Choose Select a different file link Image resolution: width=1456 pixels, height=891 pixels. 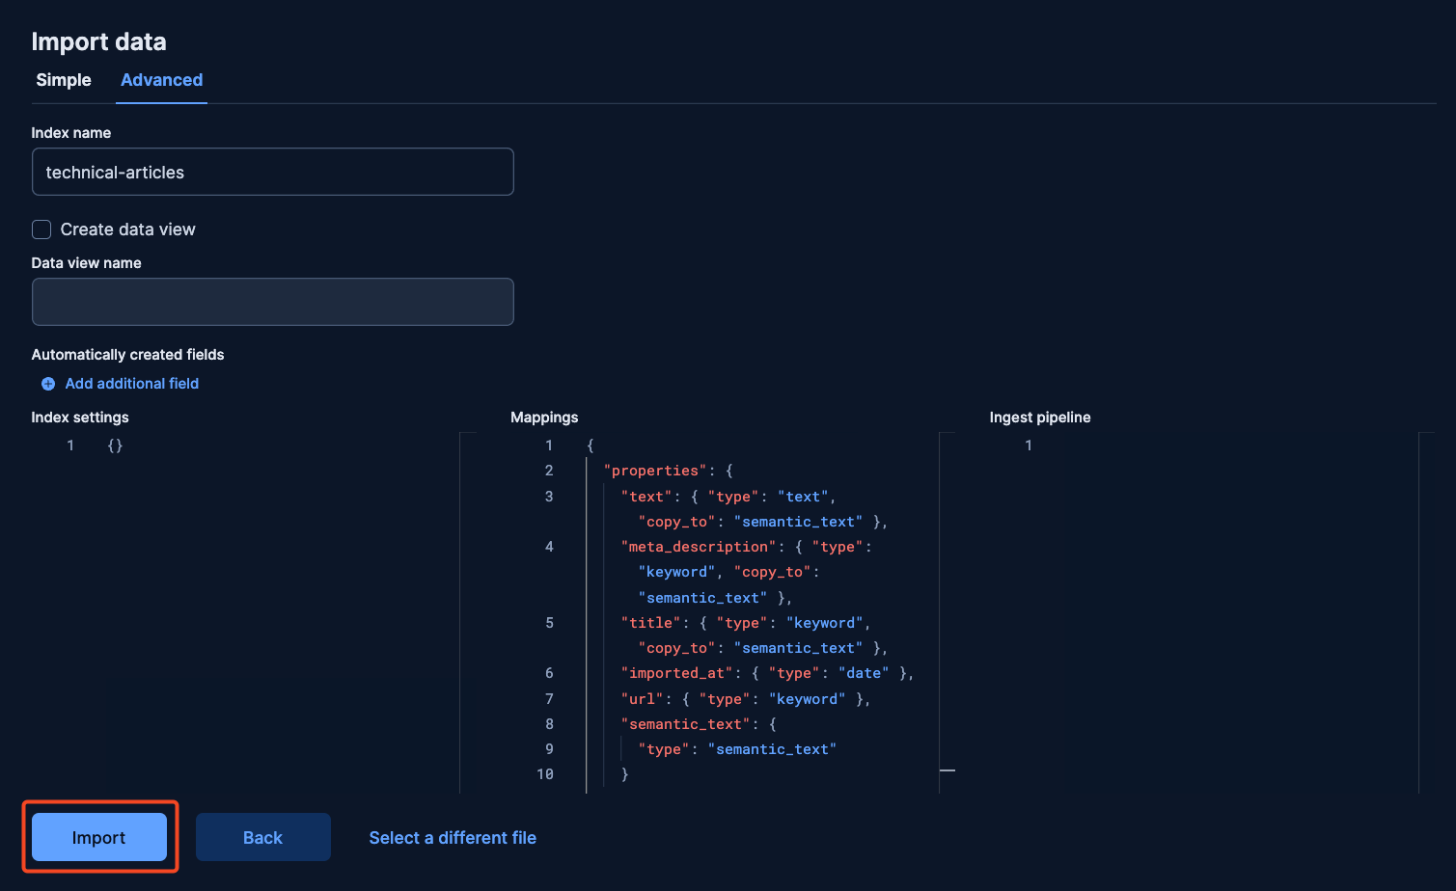click(x=453, y=838)
